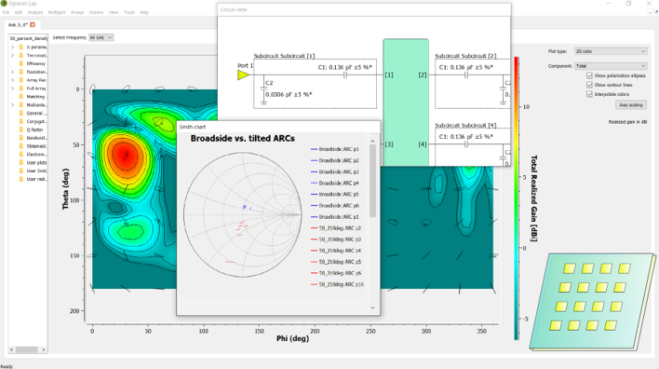Open the File menu

[x=6, y=12]
